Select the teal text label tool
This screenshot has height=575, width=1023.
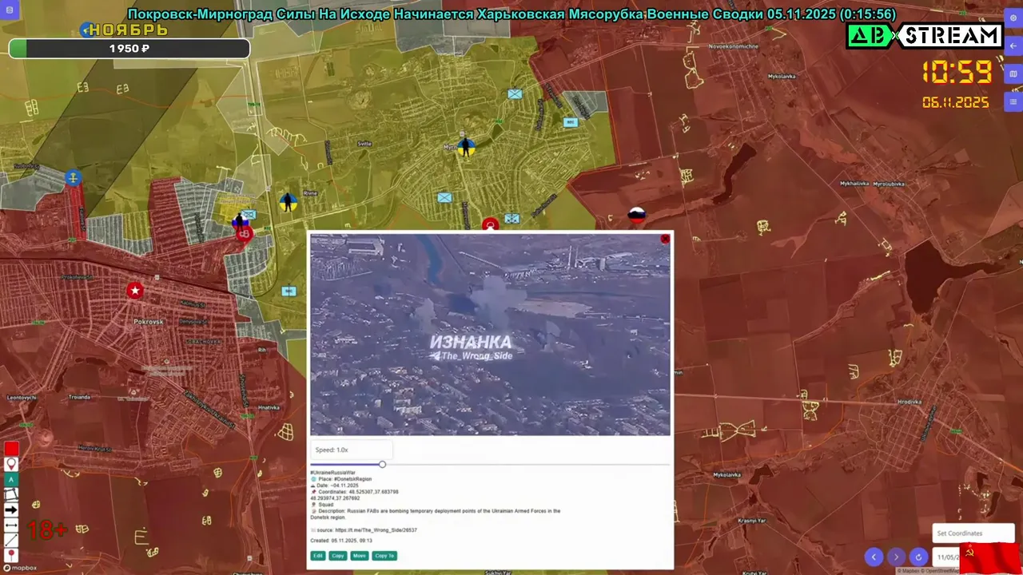pos(11,479)
